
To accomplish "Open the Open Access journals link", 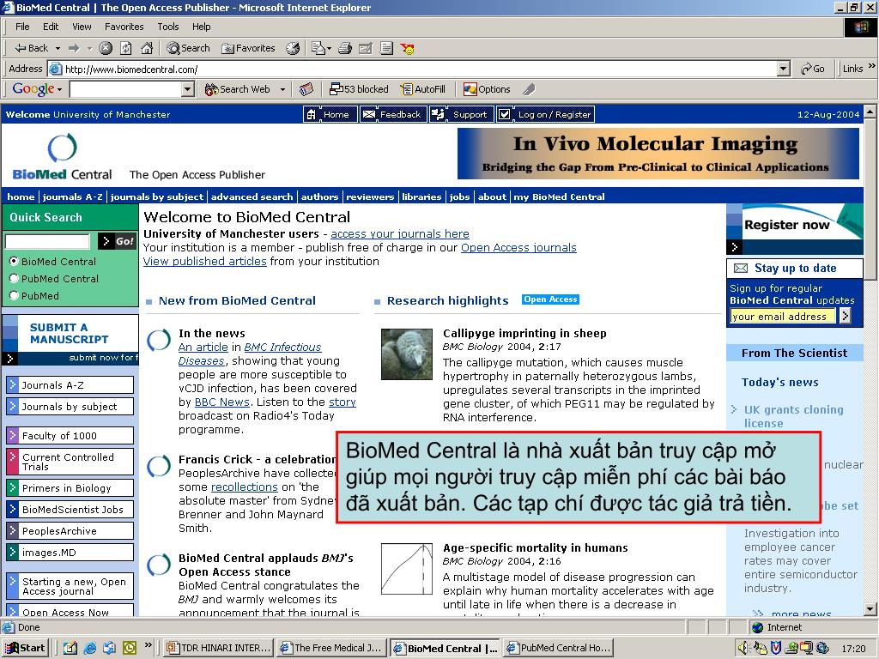I will pyautogui.click(x=518, y=248).
